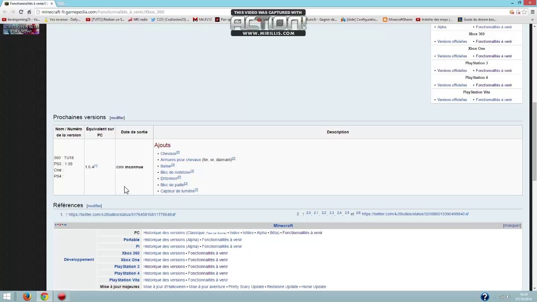Open the Bloc de paille link
The width and height of the screenshot is (537, 302).
(x=172, y=185)
